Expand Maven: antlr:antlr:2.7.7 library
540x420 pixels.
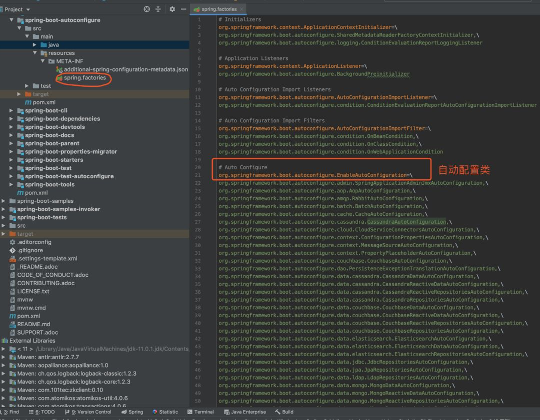(3, 357)
